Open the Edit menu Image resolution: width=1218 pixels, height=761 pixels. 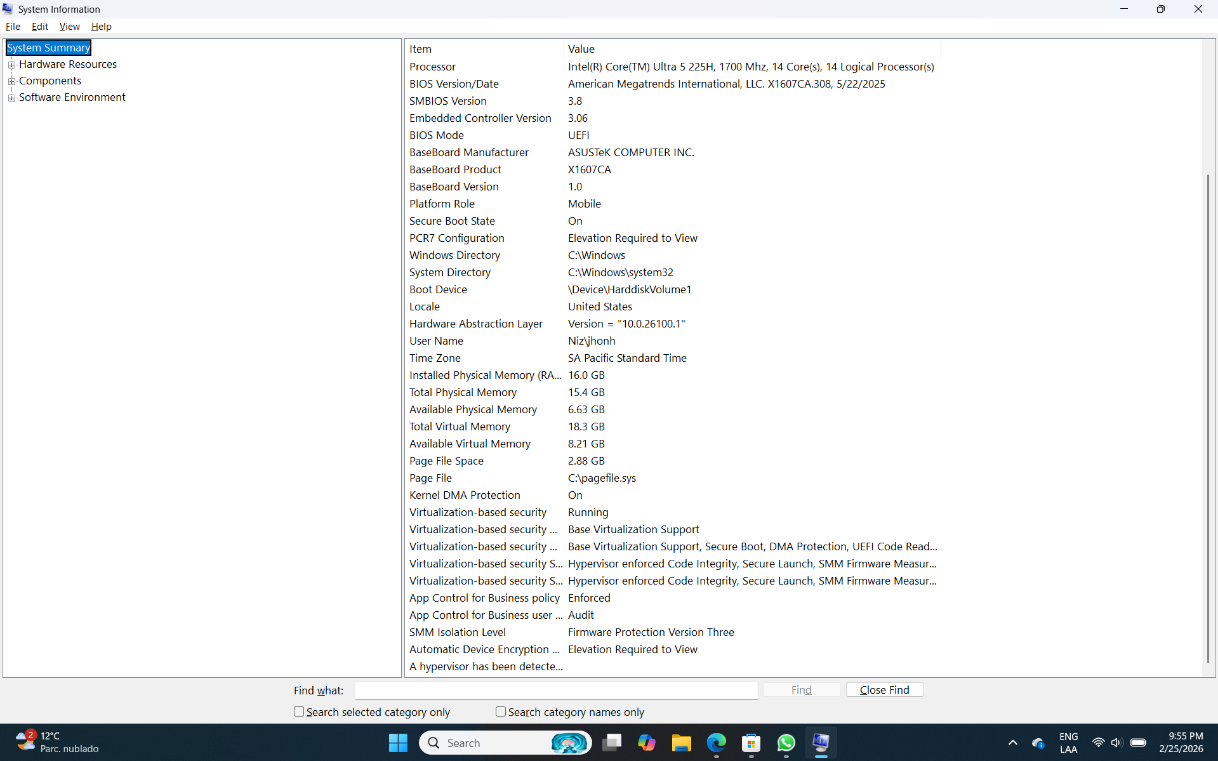click(x=40, y=27)
